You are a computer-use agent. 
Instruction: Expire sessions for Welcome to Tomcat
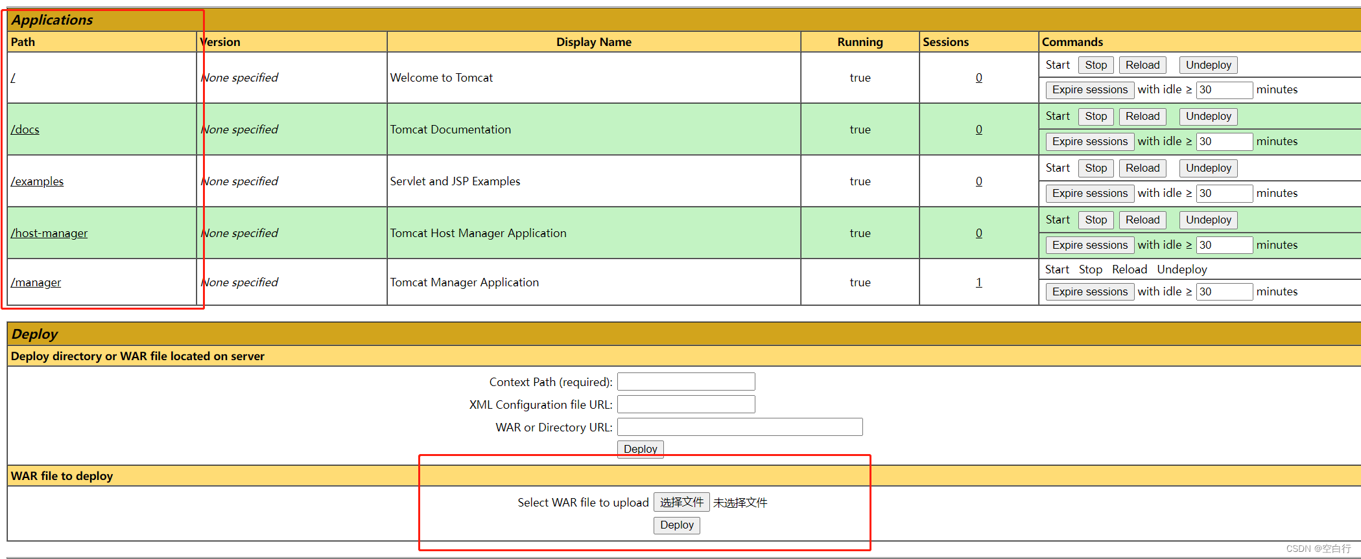(1090, 89)
